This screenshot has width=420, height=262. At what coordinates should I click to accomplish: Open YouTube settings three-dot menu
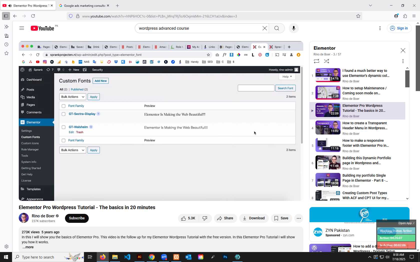[x=380, y=28]
